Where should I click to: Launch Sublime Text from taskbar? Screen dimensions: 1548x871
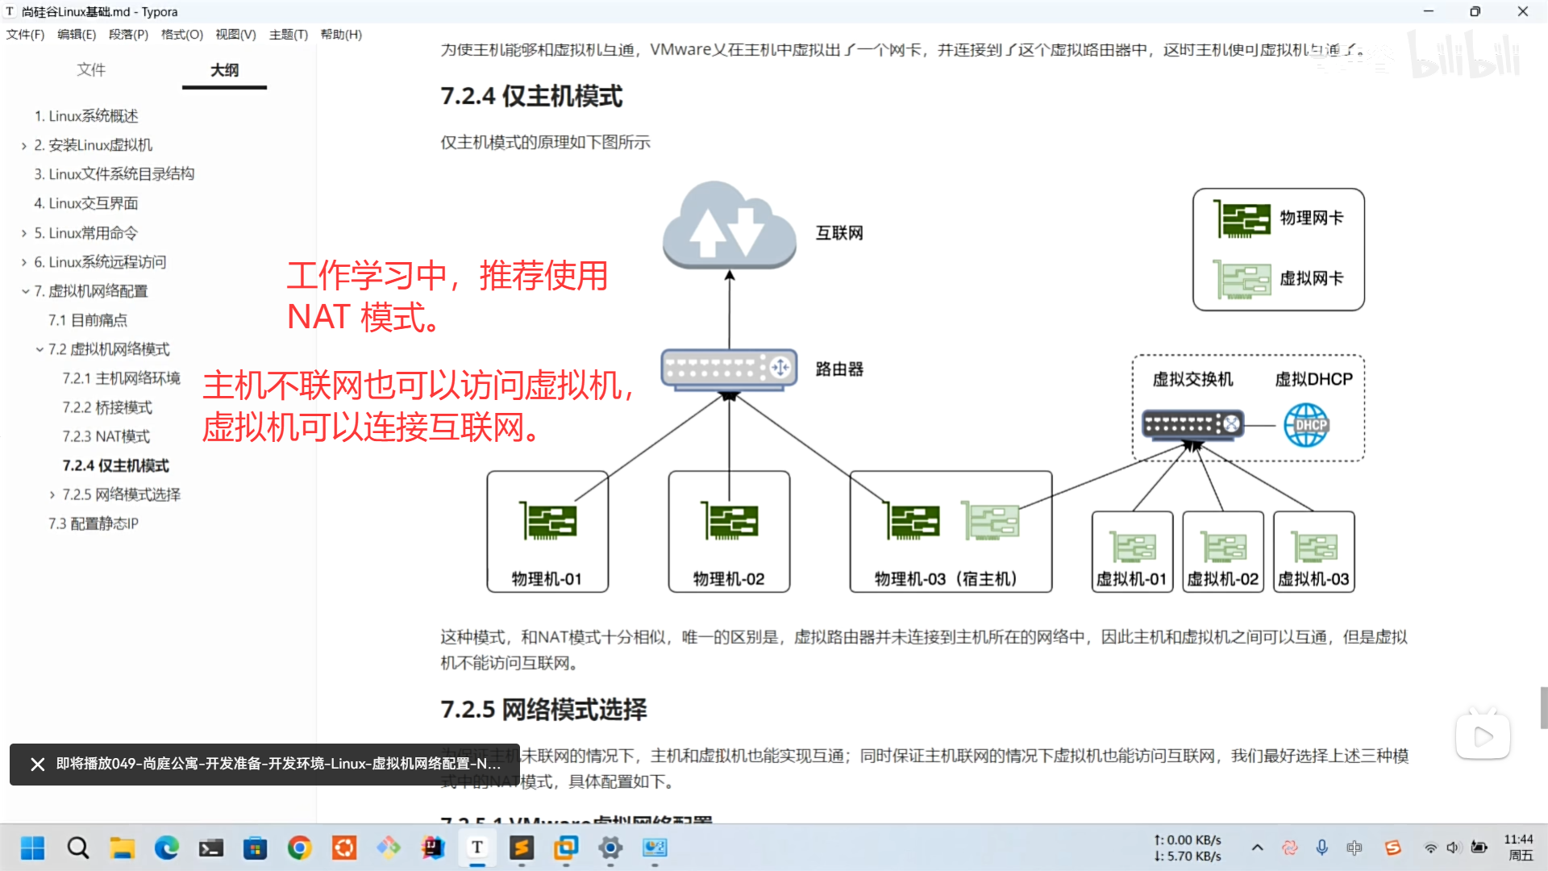pos(522,848)
